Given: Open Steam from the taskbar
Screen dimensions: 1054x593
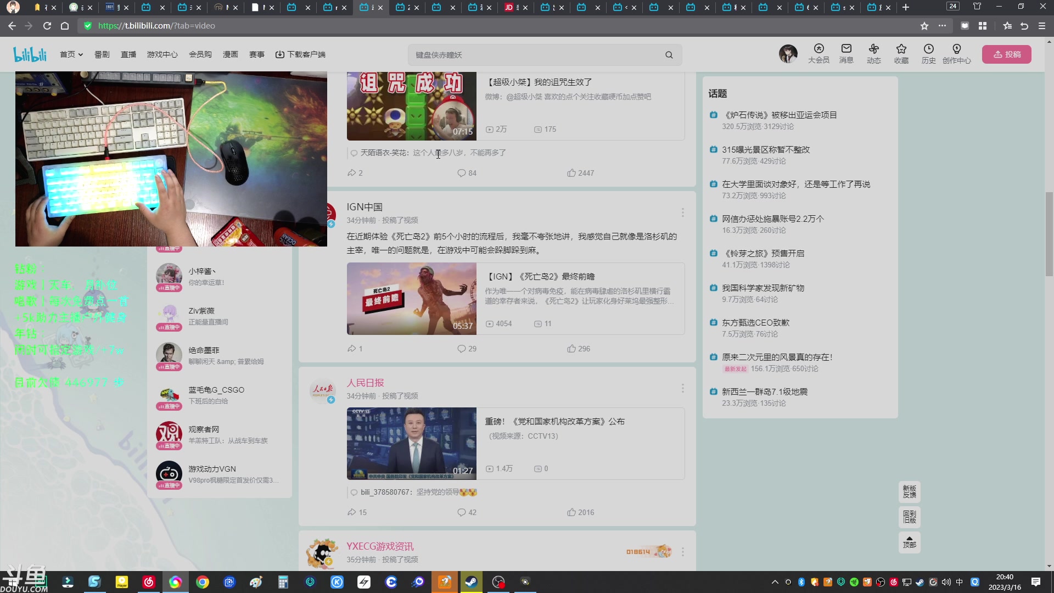Looking at the screenshot, I should [x=472, y=582].
